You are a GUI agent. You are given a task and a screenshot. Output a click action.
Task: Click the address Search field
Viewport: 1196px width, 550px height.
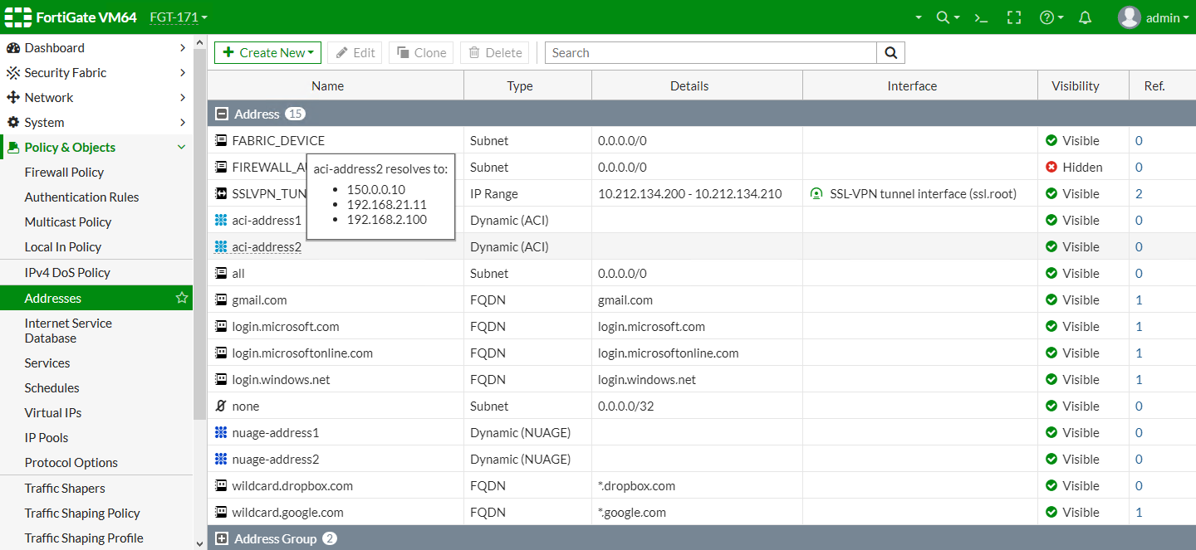point(711,52)
